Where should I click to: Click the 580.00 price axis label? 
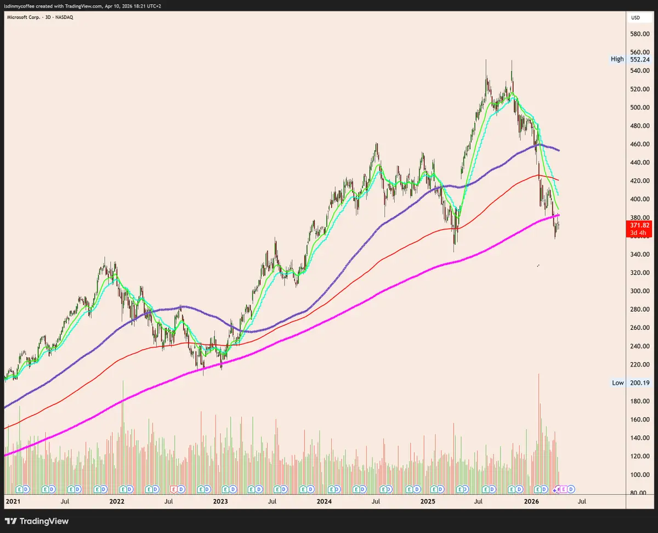(640, 34)
